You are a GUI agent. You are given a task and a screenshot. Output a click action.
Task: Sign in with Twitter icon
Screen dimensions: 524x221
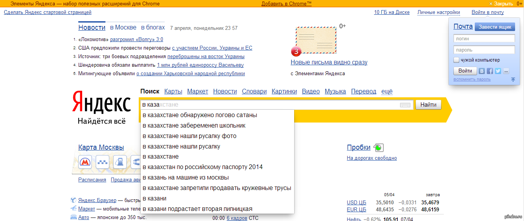[498, 71]
